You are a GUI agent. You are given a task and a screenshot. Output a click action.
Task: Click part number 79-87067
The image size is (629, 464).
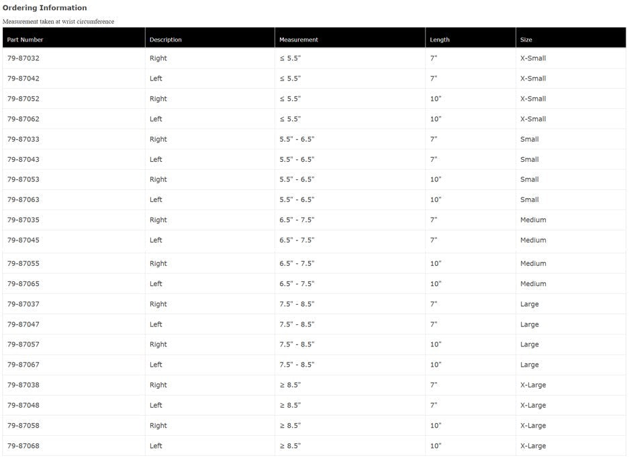click(23, 365)
